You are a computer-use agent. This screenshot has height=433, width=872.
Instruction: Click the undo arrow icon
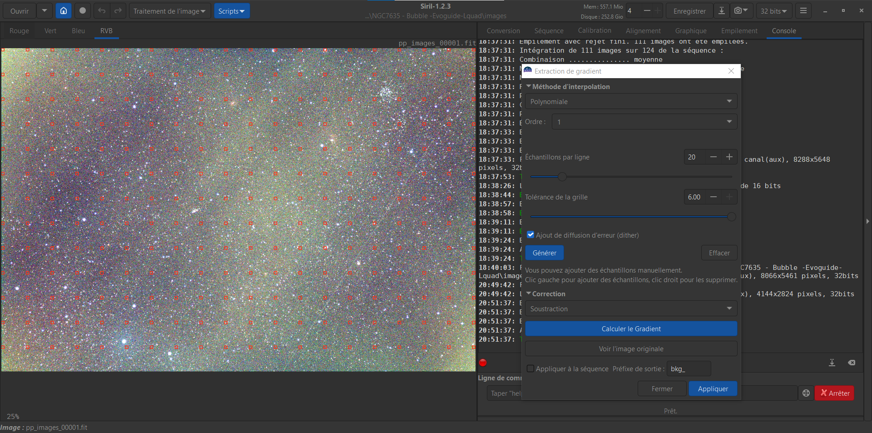pyautogui.click(x=102, y=11)
